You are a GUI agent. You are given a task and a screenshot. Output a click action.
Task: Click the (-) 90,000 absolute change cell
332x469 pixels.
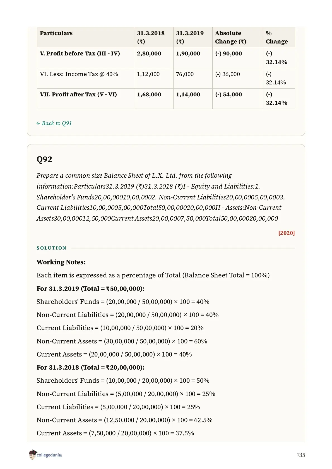[x=228, y=53]
